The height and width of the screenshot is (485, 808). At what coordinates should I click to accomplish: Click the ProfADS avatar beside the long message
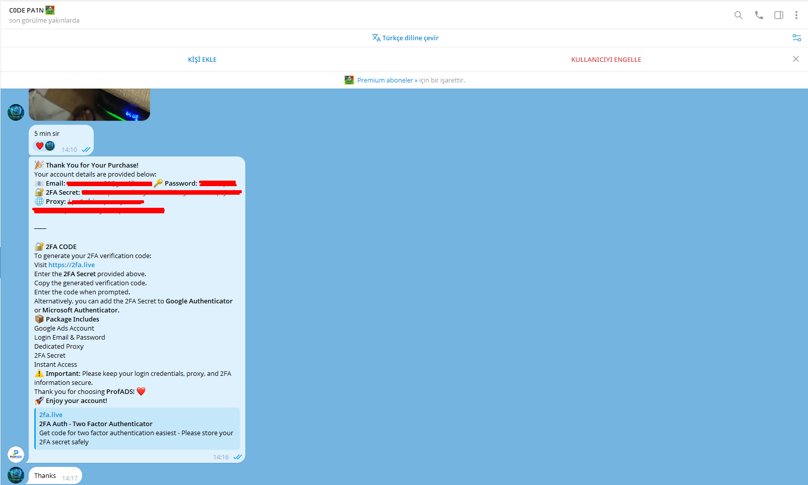[16, 454]
